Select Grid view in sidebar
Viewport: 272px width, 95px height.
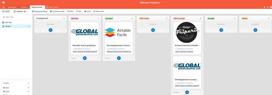[16, 22]
